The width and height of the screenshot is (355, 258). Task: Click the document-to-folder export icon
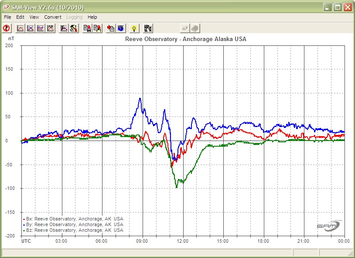[x=97, y=28]
